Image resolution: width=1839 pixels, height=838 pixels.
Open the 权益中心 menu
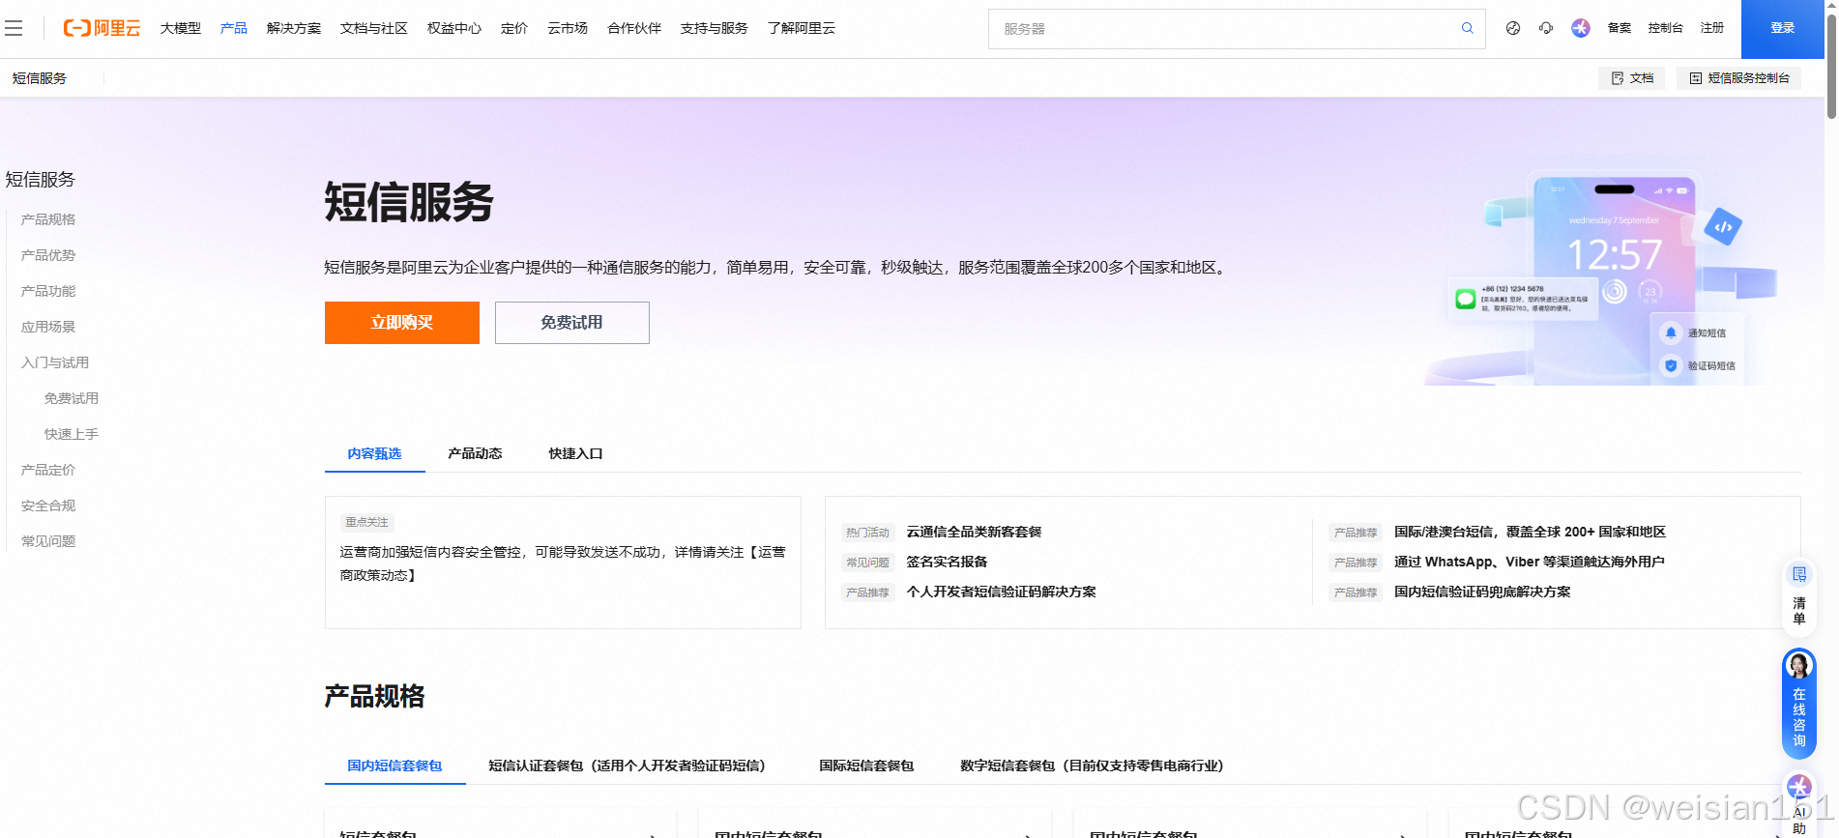tap(454, 28)
